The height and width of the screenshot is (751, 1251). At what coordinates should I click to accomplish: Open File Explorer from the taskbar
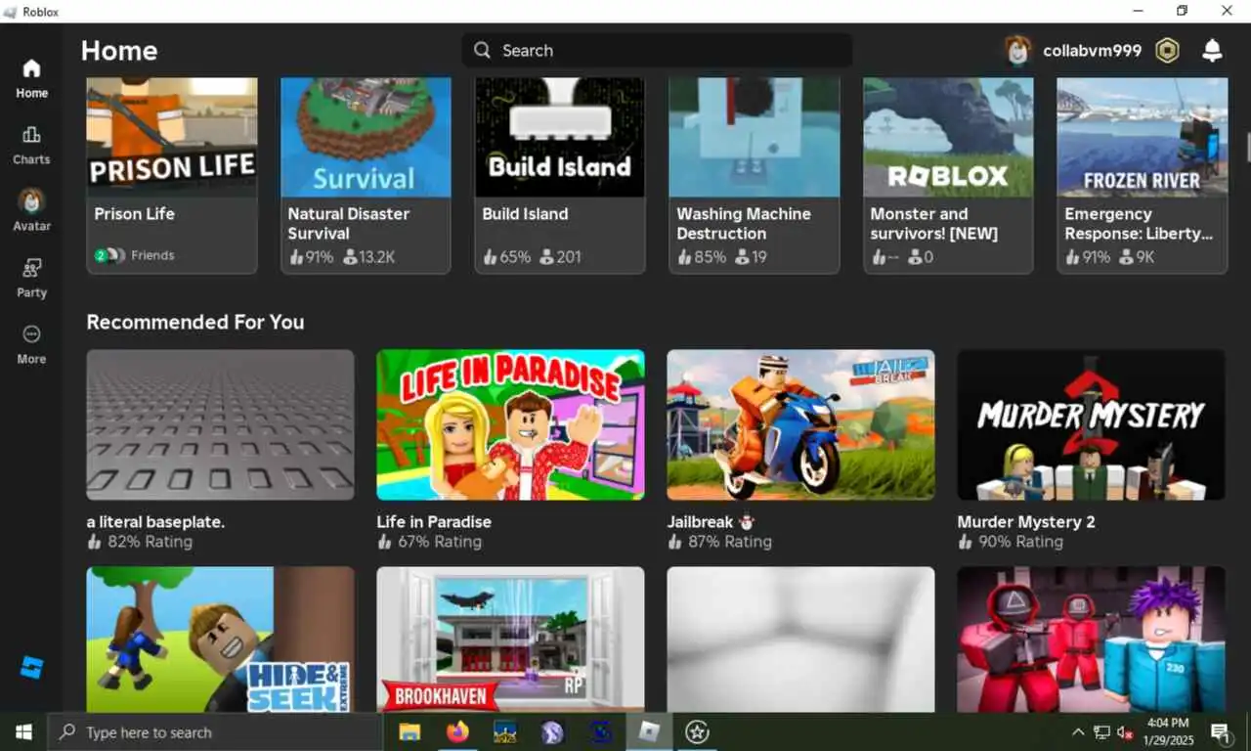(410, 731)
